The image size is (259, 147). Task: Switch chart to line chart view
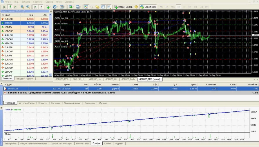tap(16, 7)
